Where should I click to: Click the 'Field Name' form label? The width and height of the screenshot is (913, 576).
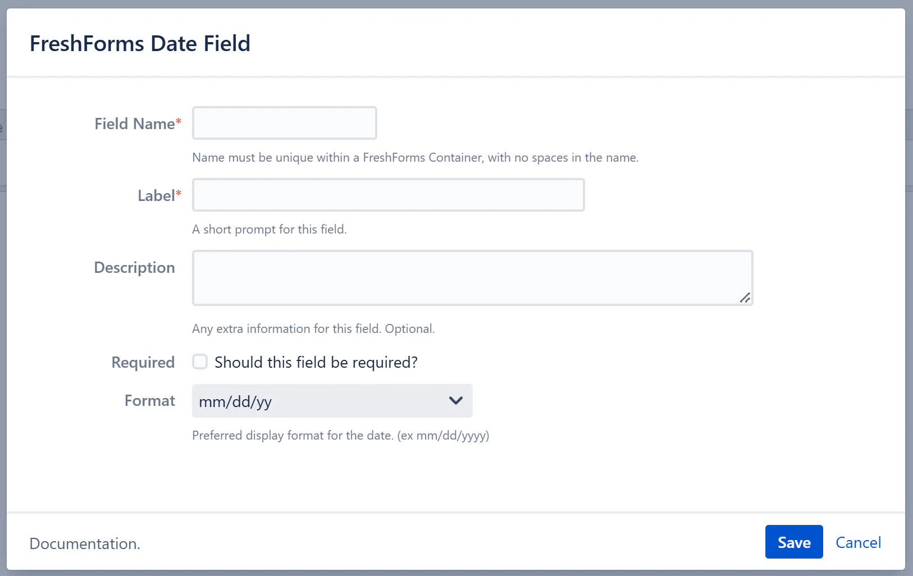point(134,124)
